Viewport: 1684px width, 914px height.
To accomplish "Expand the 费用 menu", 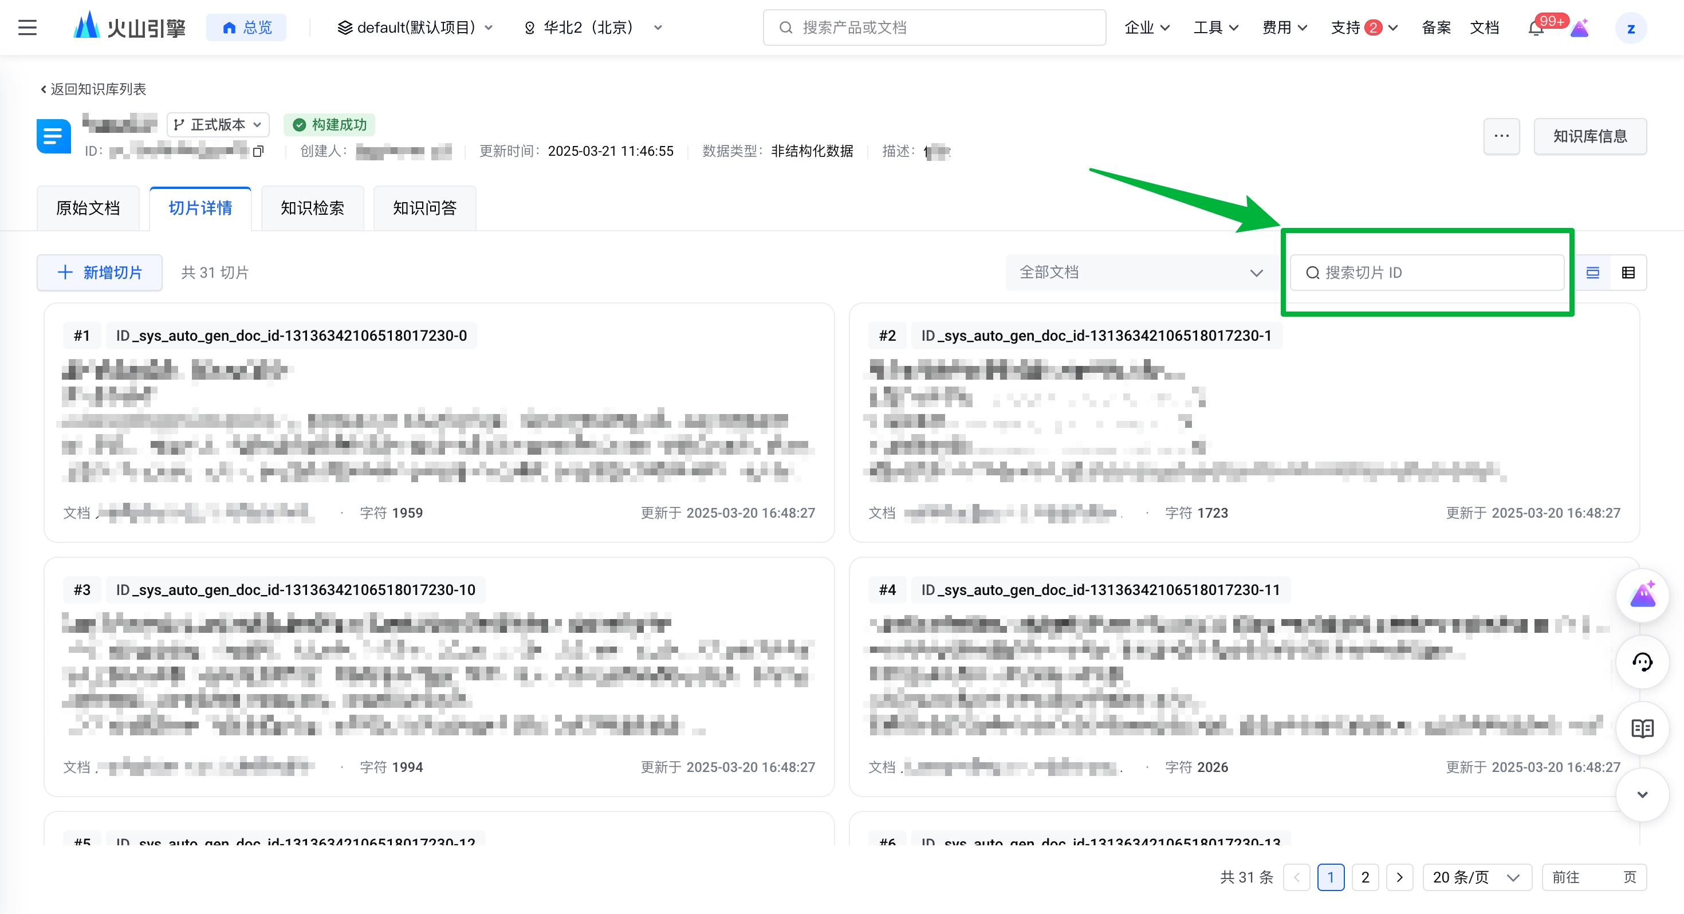I will pyautogui.click(x=1285, y=27).
